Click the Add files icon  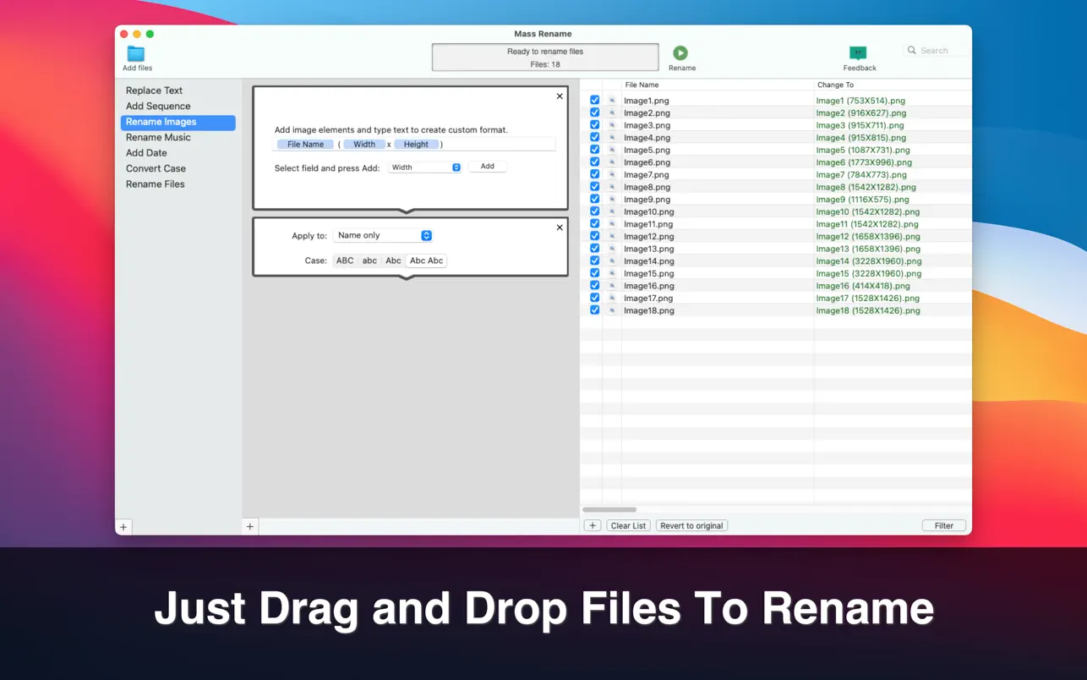134,53
